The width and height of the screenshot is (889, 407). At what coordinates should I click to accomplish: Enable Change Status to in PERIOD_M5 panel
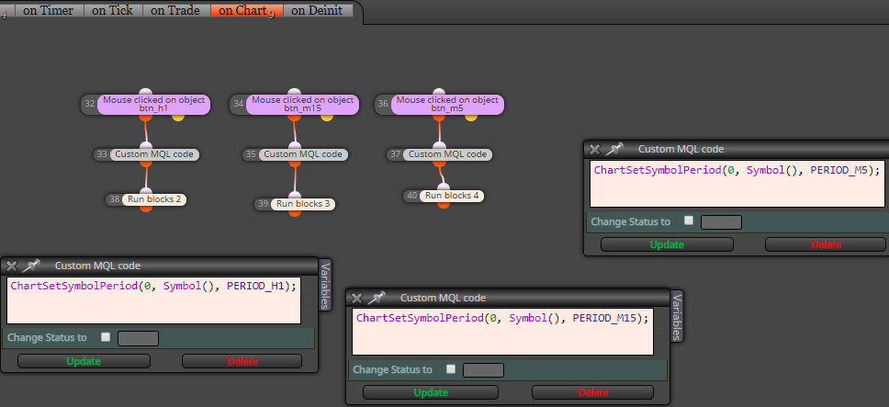[x=689, y=221]
